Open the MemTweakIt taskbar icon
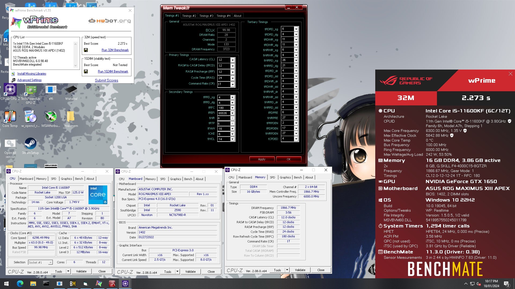The width and height of the screenshot is (515, 289). [112, 284]
